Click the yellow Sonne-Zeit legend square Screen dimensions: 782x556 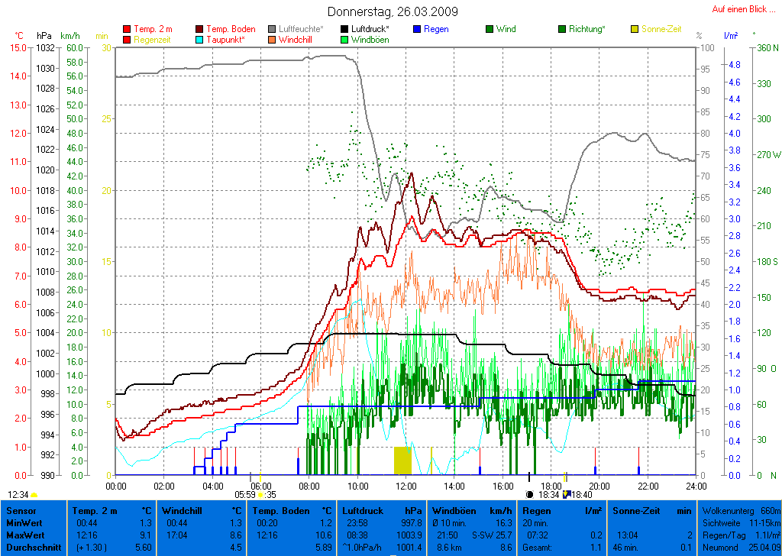(635, 29)
